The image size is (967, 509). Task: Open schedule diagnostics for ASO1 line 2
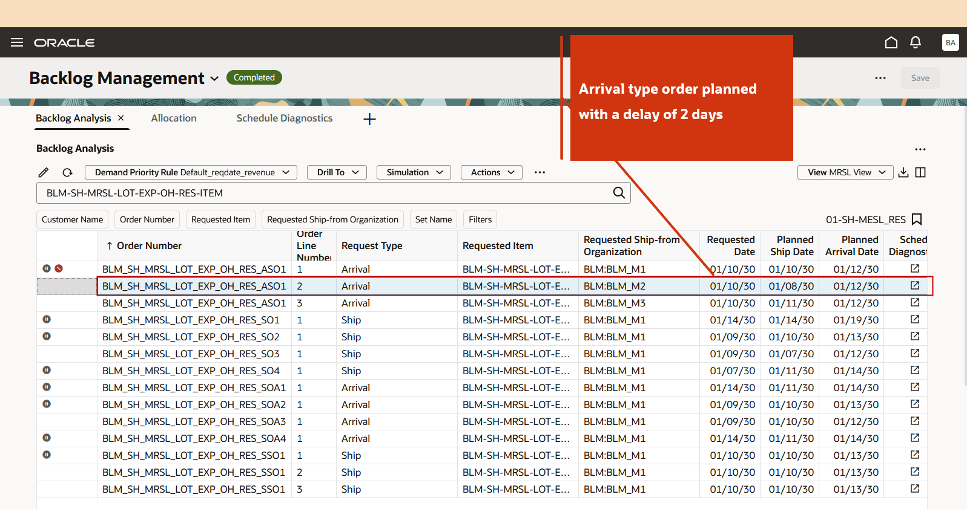tap(915, 285)
